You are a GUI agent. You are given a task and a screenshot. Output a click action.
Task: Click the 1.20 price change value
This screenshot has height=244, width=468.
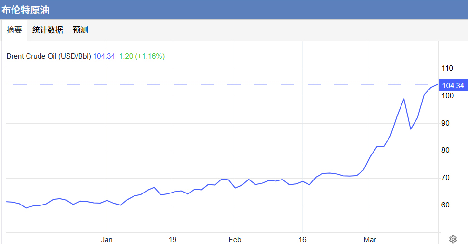click(126, 56)
